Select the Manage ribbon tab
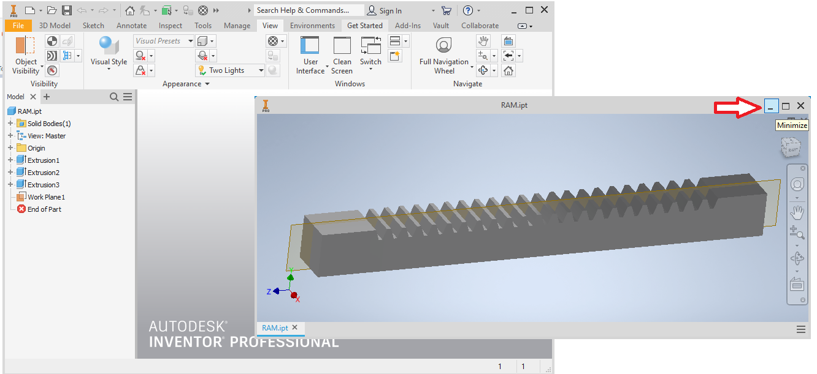 [x=237, y=26]
